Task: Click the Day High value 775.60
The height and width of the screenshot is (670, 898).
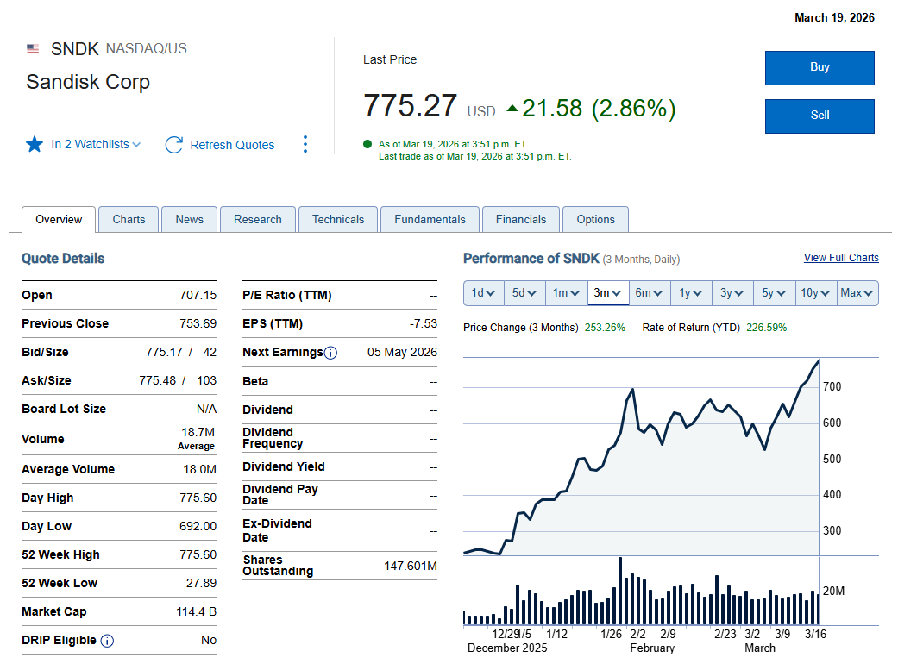Action: click(198, 498)
